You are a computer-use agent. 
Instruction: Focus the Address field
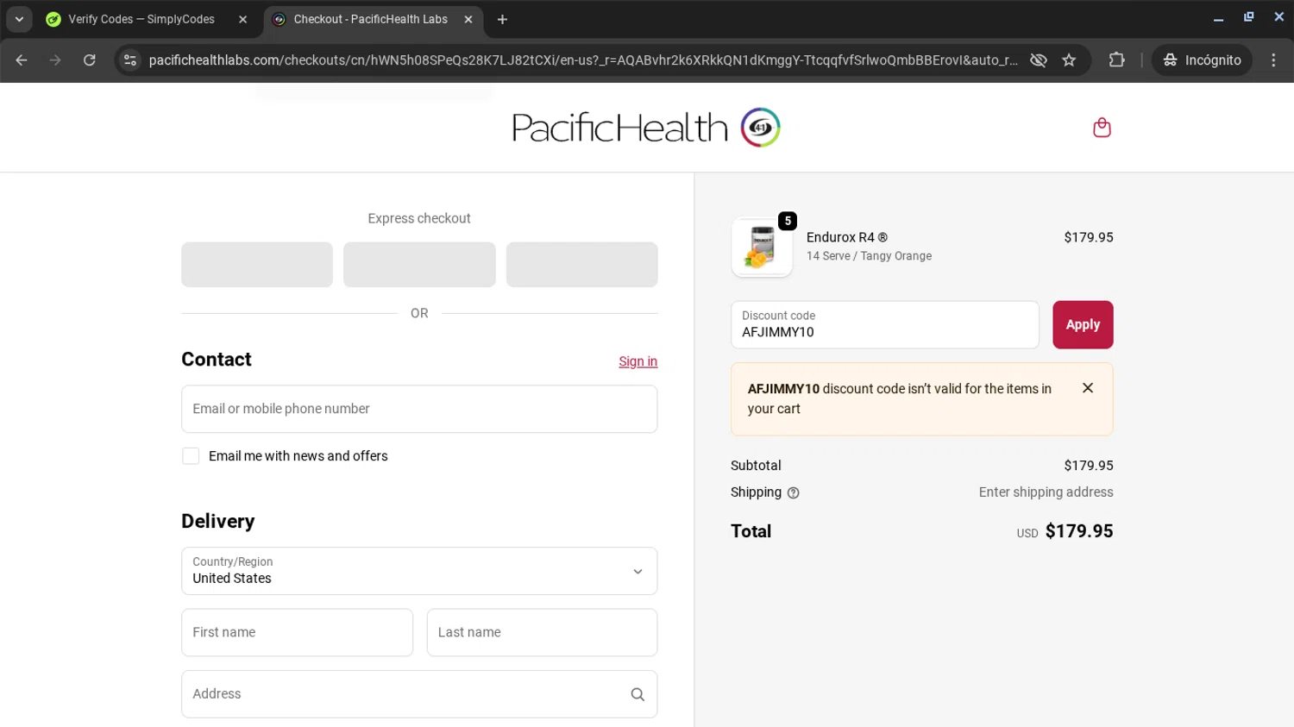coord(419,694)
